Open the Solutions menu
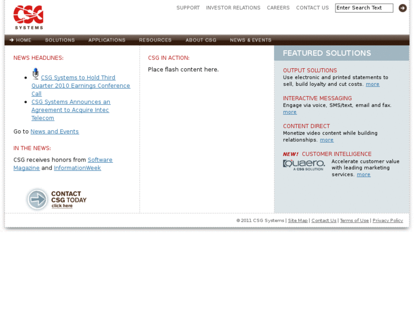Image resolution: width=414 pixels, height=310 pixels. 60,40
